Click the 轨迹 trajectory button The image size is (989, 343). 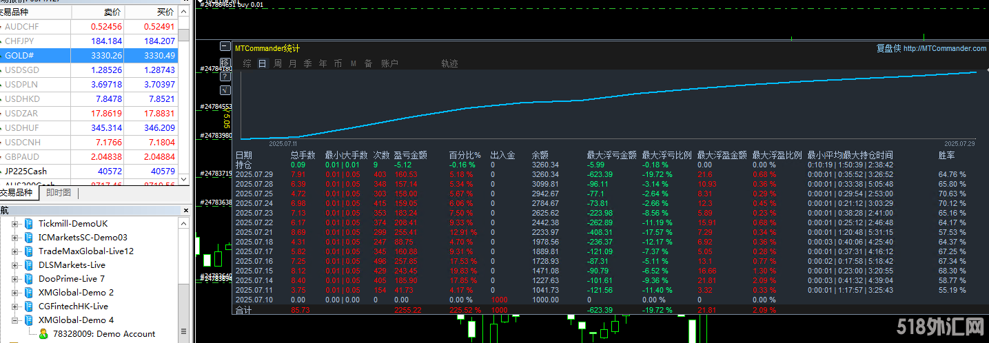(x=449, y=63)
